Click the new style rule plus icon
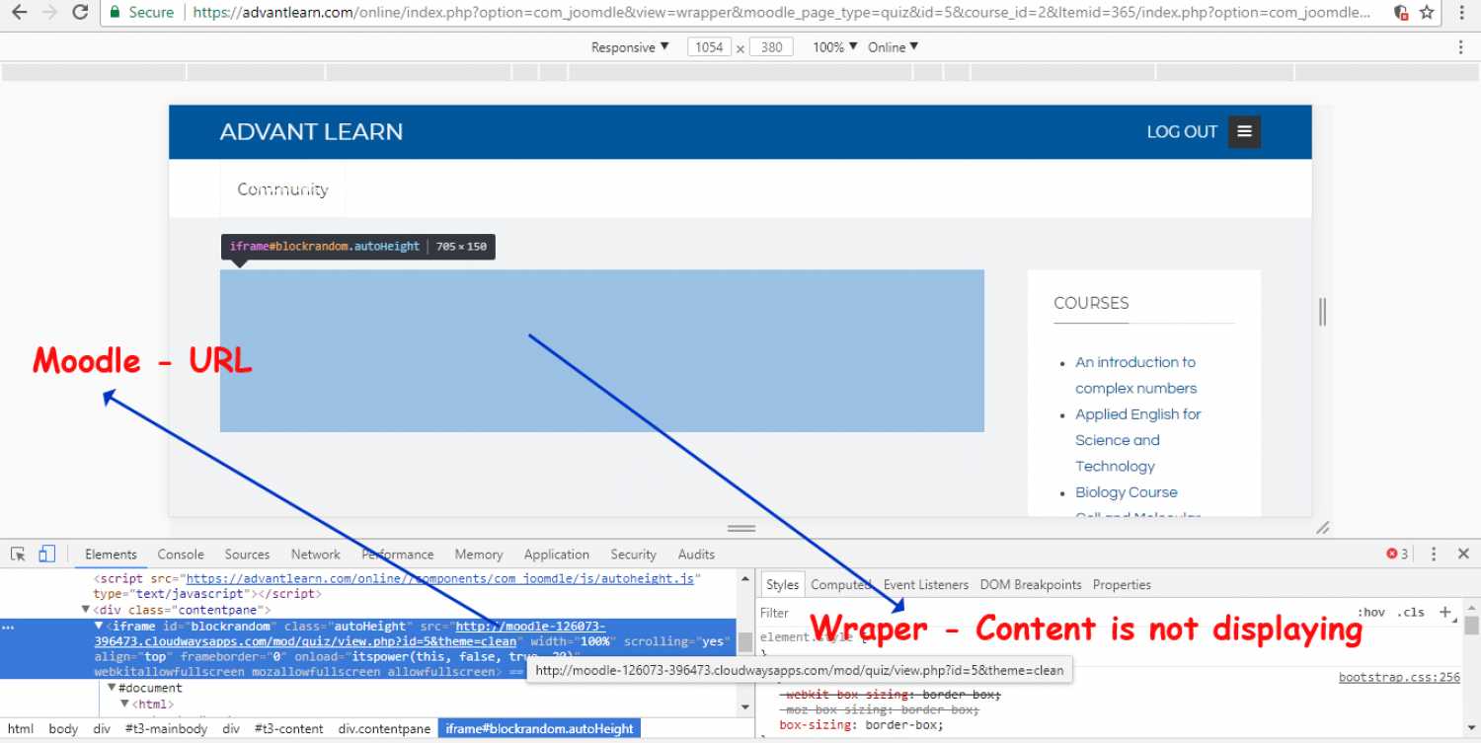 (1445, 612)
